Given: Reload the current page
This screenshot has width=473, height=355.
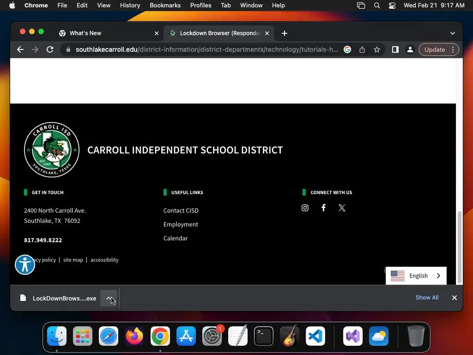Looking at the screenshot, I should coord(50,49).
